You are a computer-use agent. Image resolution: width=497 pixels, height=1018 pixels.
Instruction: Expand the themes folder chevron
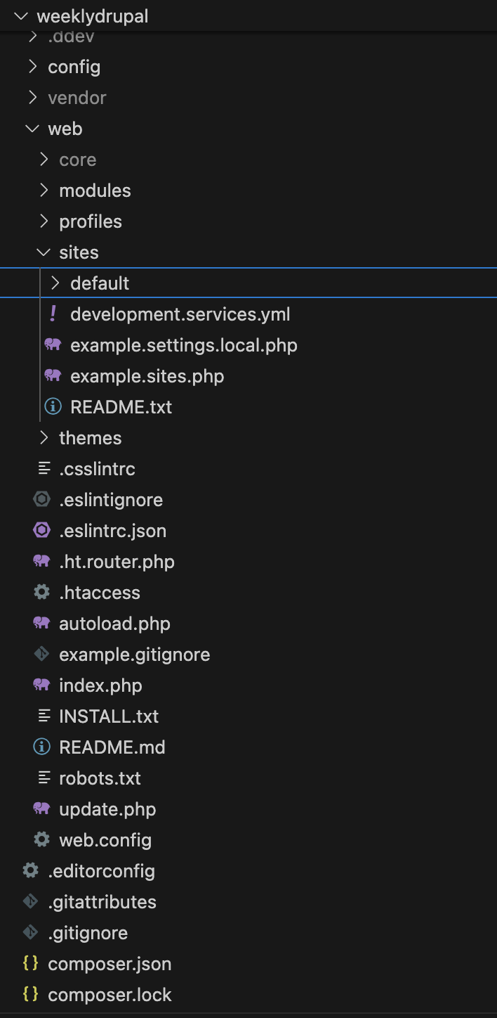point(44,438)
